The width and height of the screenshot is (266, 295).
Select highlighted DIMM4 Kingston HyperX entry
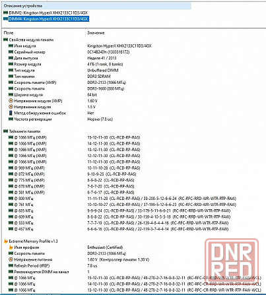[x=48, y=19]
